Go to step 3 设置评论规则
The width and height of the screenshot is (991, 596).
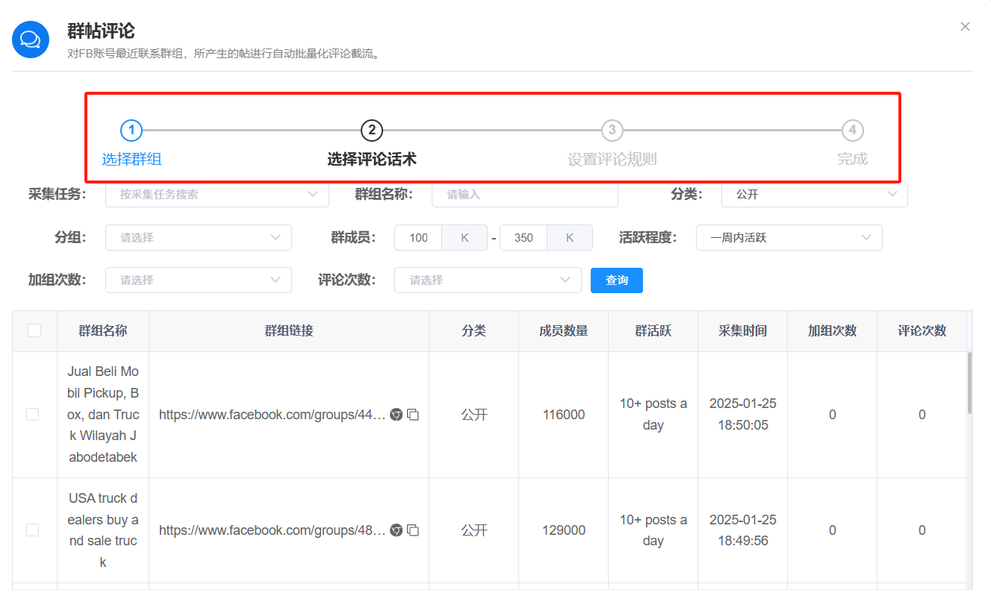click(x=612, y=143)
